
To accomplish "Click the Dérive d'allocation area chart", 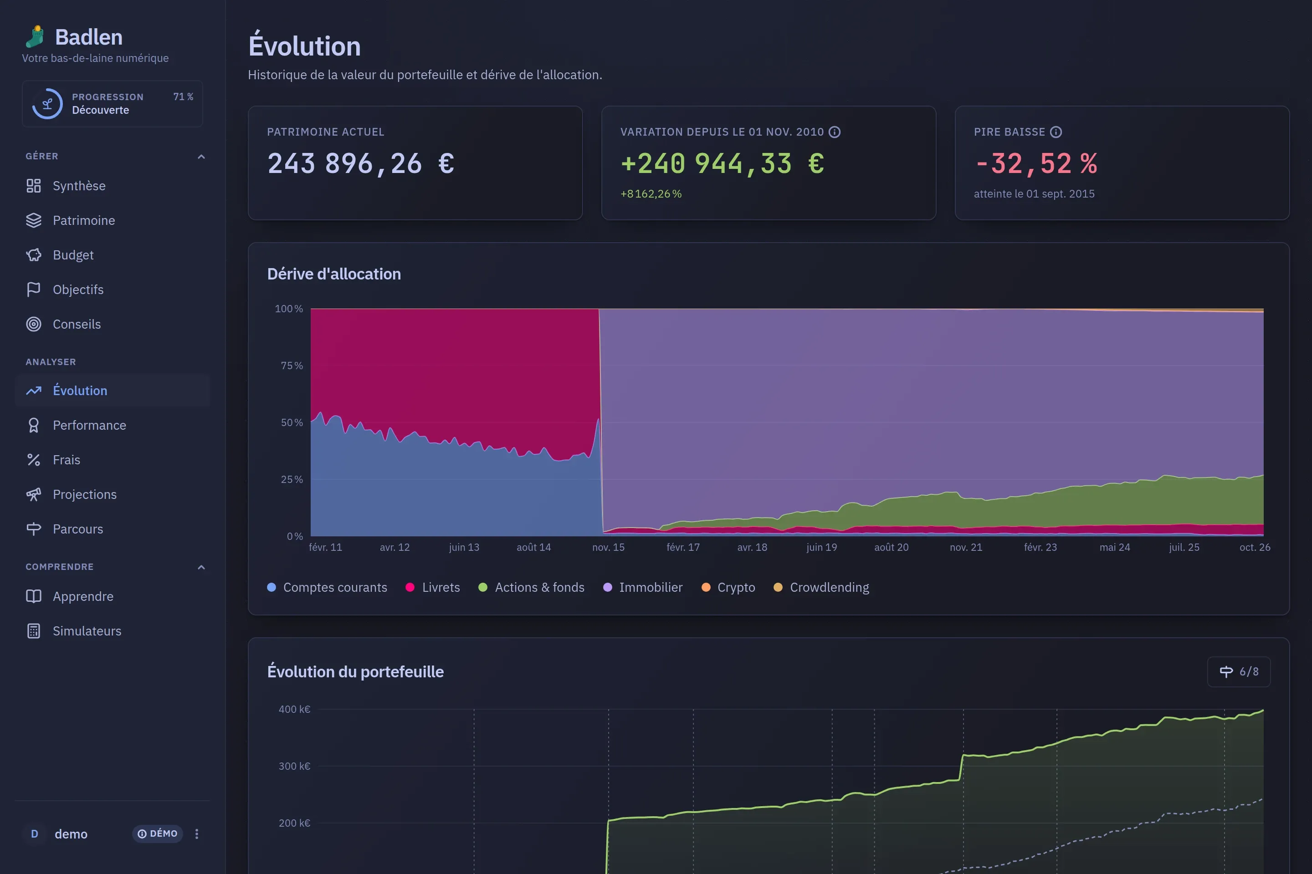I will pyautogui.click(x=787, y=422).
